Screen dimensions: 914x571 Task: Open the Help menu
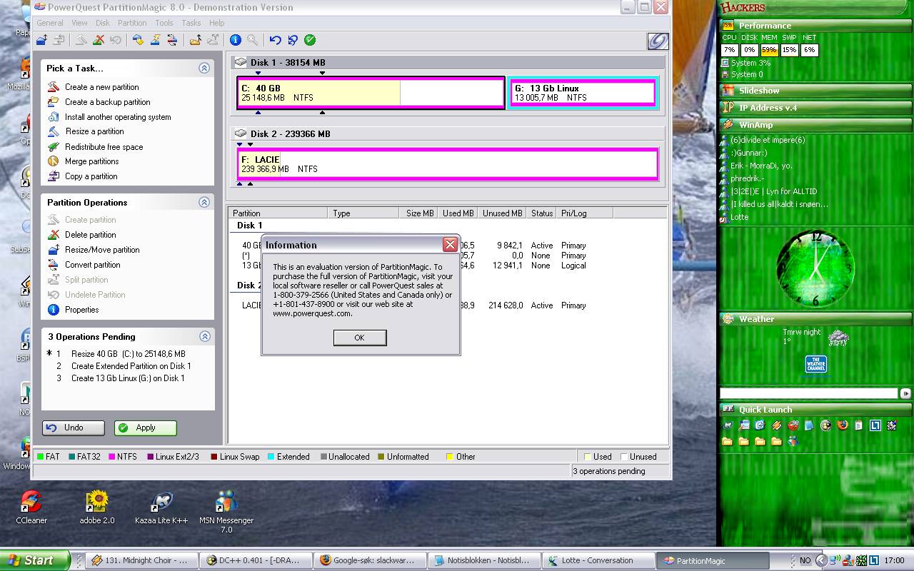tap(216, 23)
